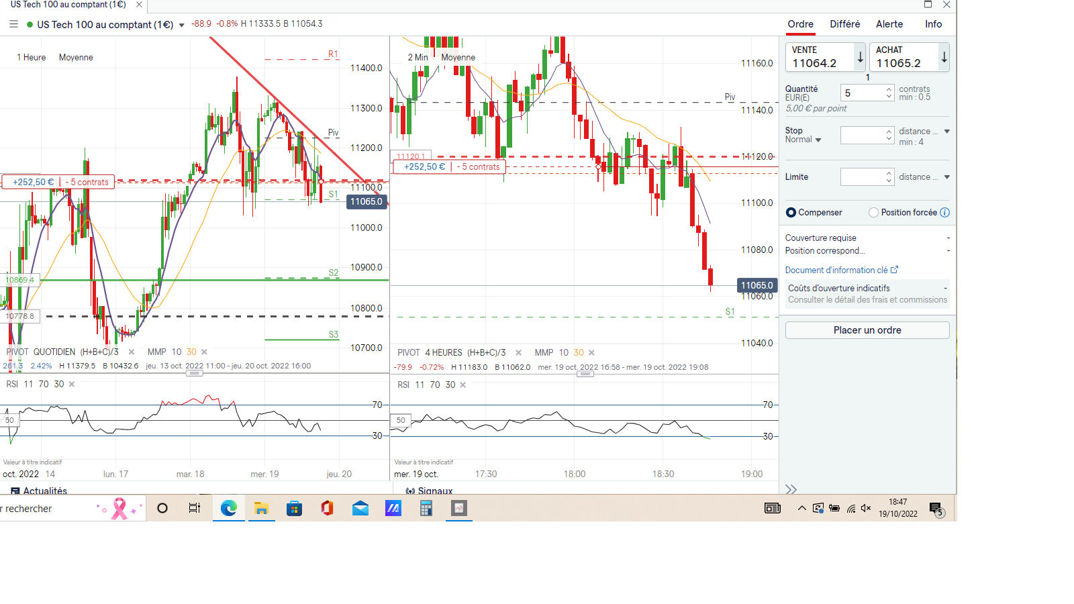Decrease the Limite value with the down arrow
The image size is (1074, 604).
click(889, 181)
